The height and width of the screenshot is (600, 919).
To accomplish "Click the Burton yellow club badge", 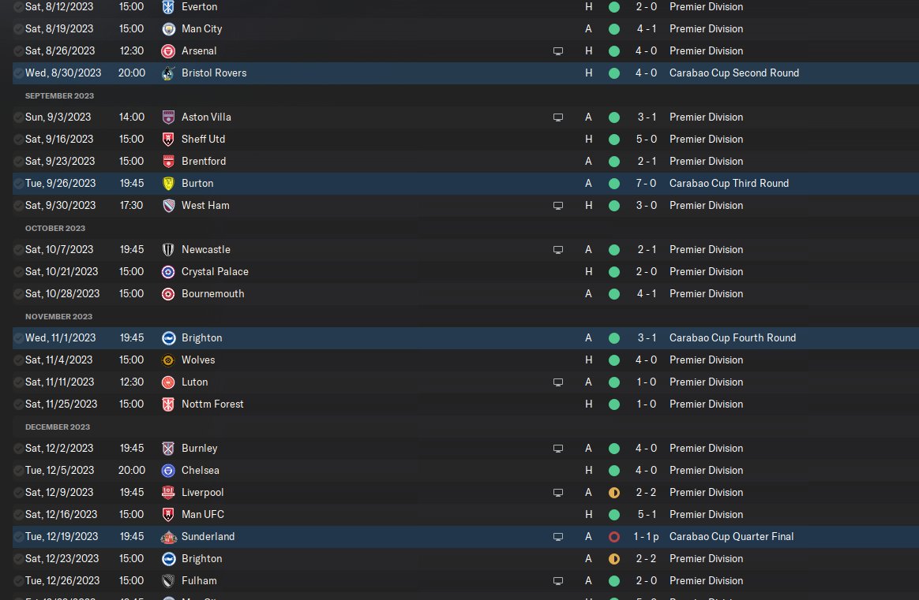I will point(167,183).
